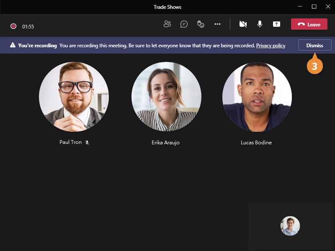Maximize the Trade Shows window

pos(314,7)
